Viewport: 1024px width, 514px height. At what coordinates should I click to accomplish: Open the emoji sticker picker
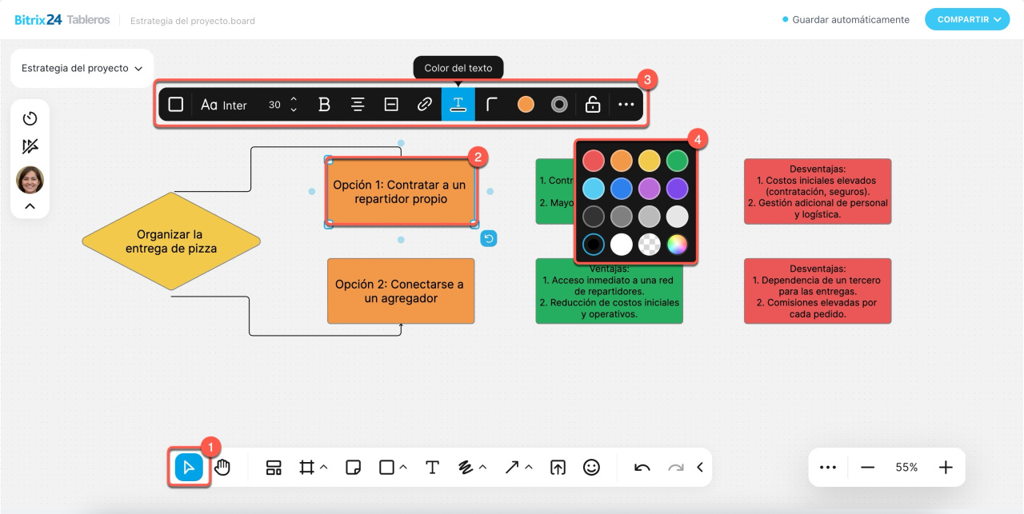(x=591, y=468)
